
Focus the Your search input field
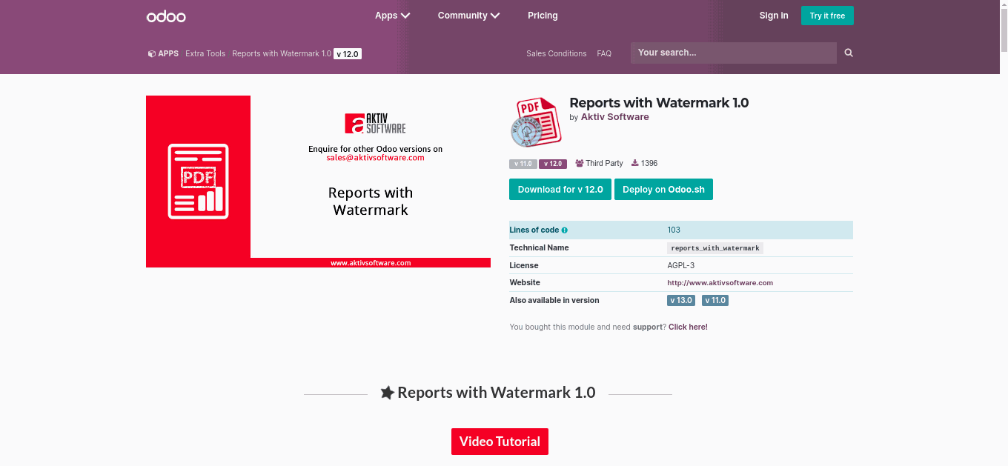(733, 53)
